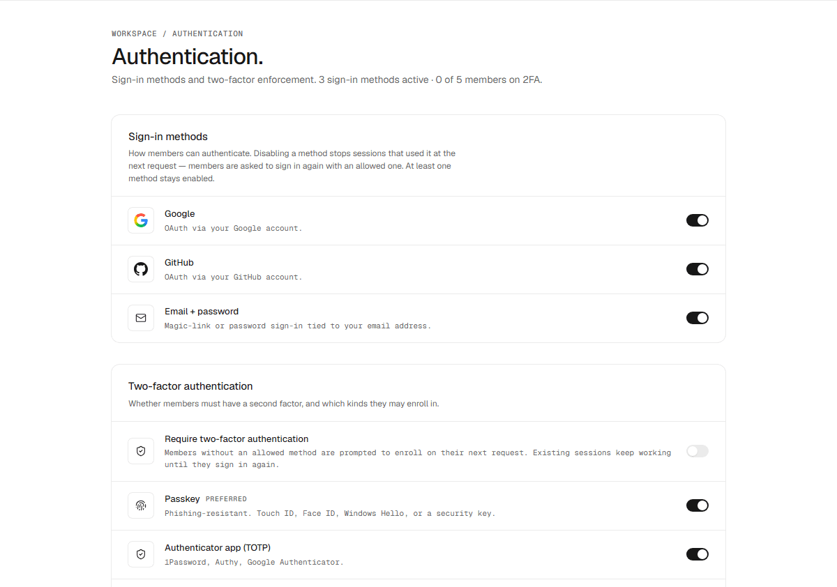
Task: Click the Google row label
Action: 180,214
